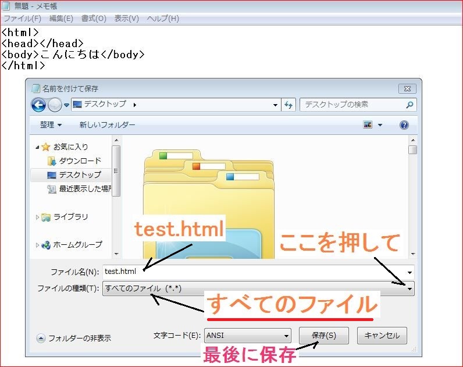463x367 pixels.
Task: Open the 編集(E) menu
Action: 61,19
